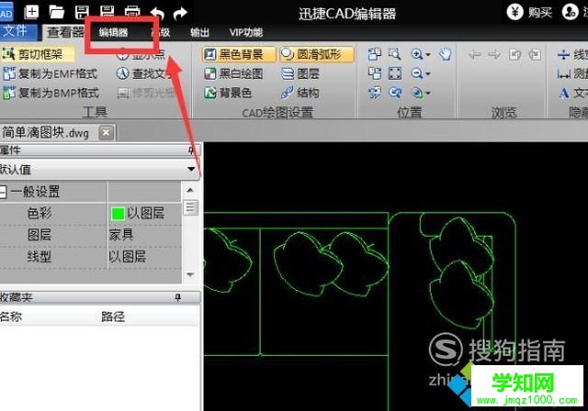This screenshot has height=411, width=588.
Task: Pin the 收藏夹 panel
Action: pos(177,297)
